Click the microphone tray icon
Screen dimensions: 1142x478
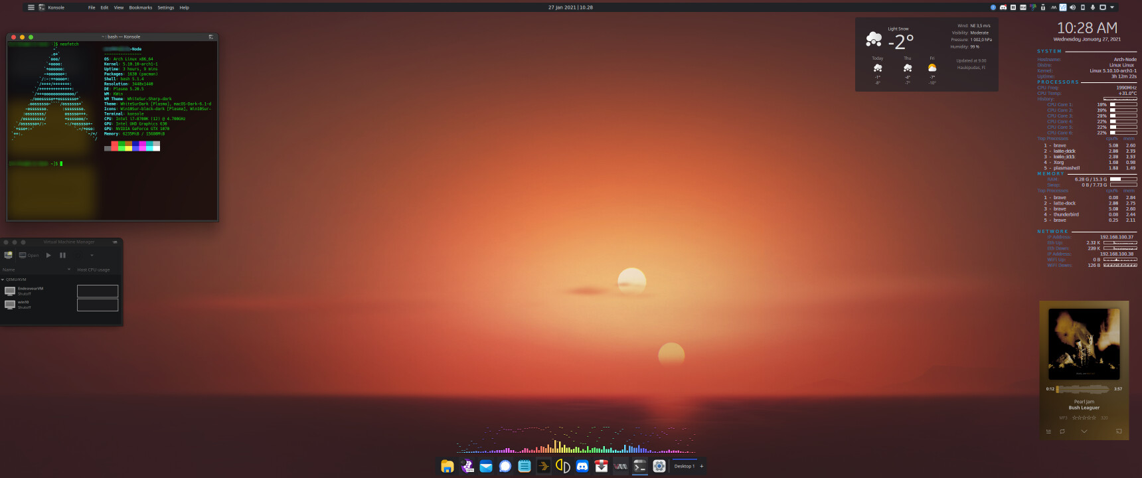tap(1093, 7)
